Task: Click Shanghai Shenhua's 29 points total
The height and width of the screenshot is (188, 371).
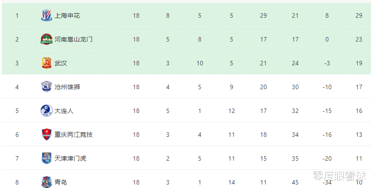Action: (x=359, y=15)
